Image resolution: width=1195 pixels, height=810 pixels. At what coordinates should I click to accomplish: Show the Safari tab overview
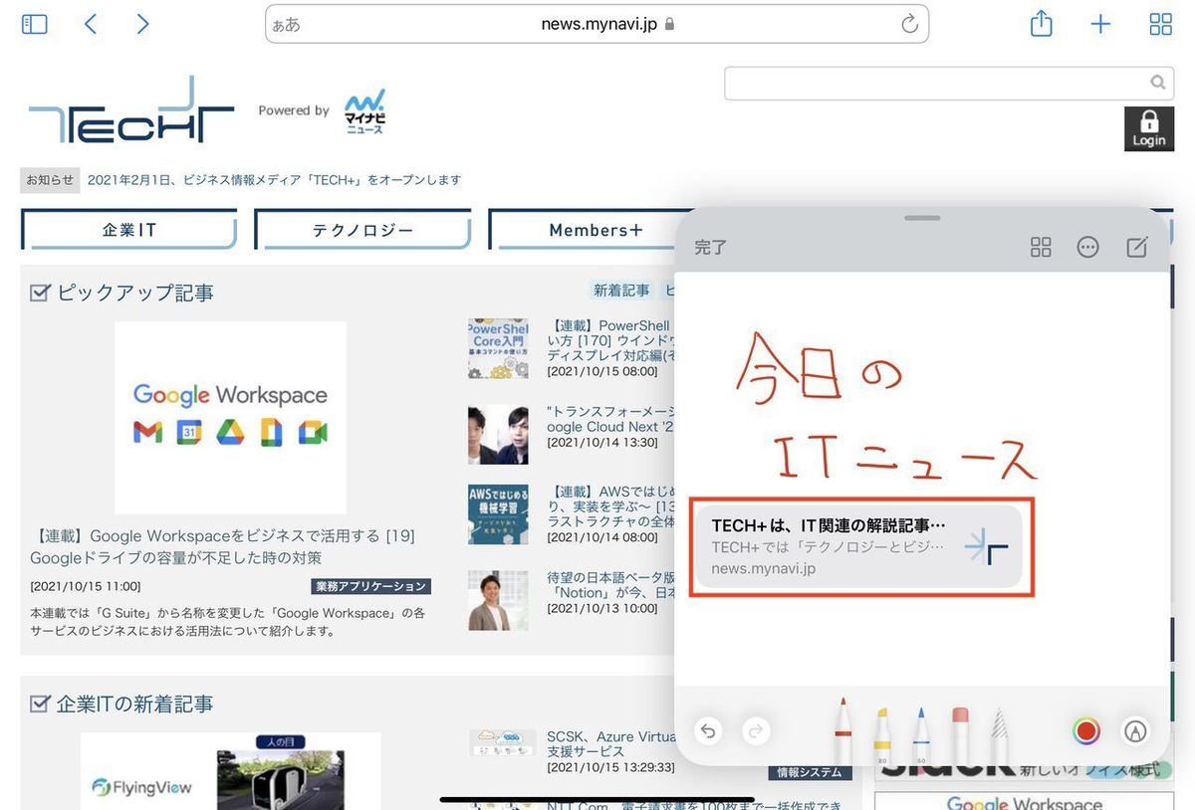click(1161, 24)
